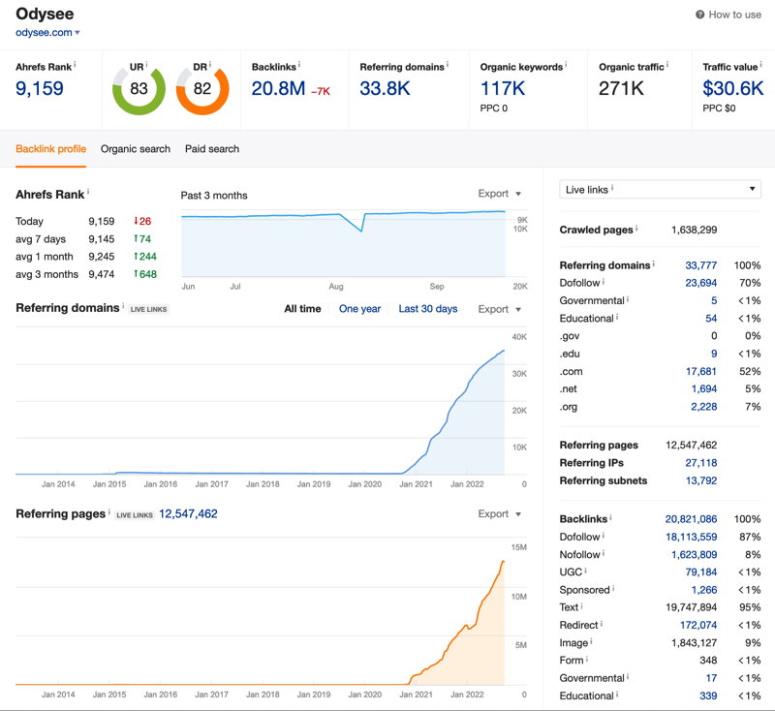Screen dimensions: 775x711
Task: Click the How to use help icon
Action: tap(699, 15)
